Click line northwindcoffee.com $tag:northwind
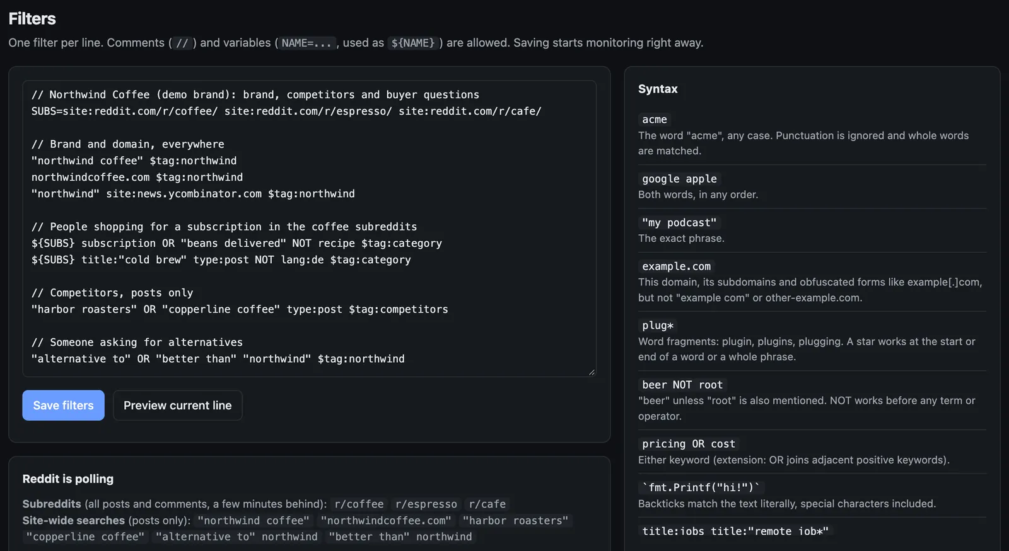 137,177
